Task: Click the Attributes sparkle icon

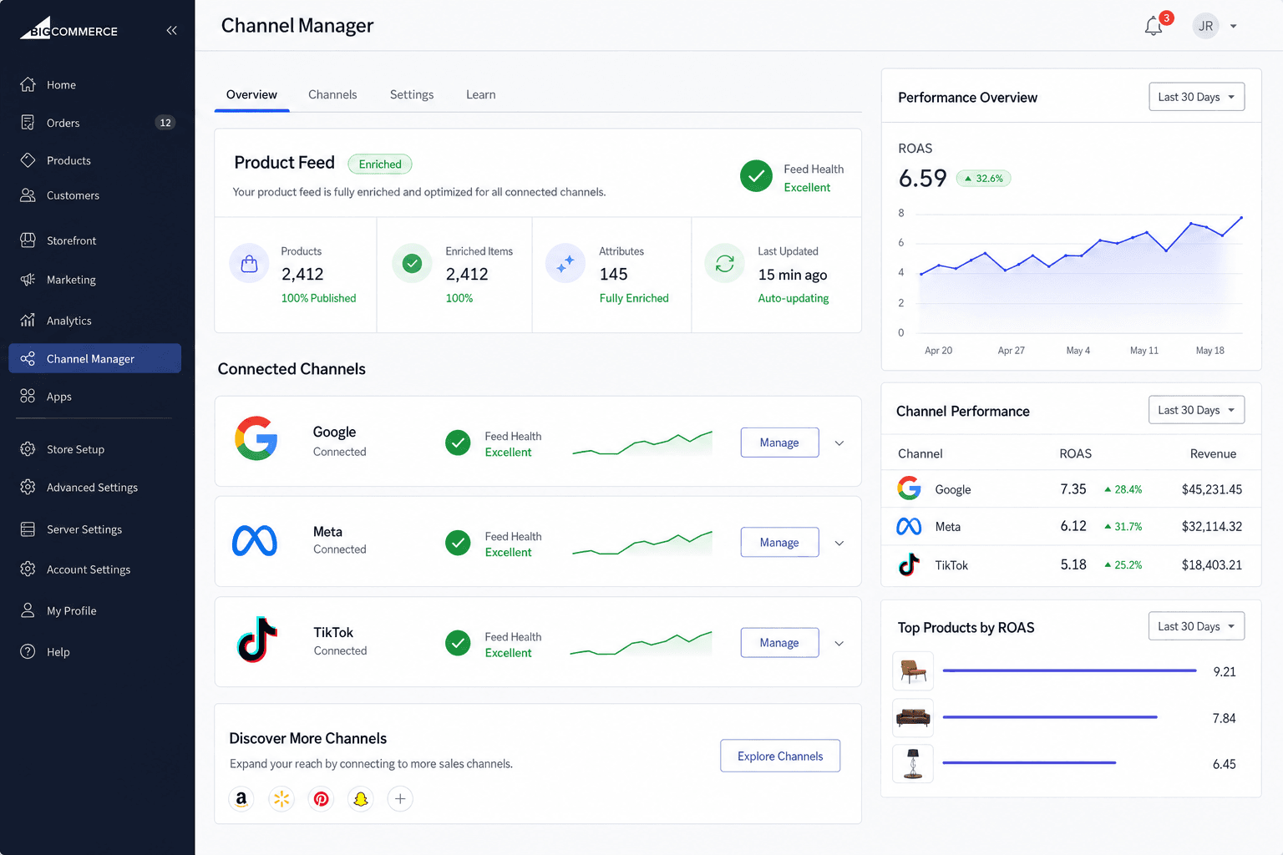Action: click(x=565, y=264)
